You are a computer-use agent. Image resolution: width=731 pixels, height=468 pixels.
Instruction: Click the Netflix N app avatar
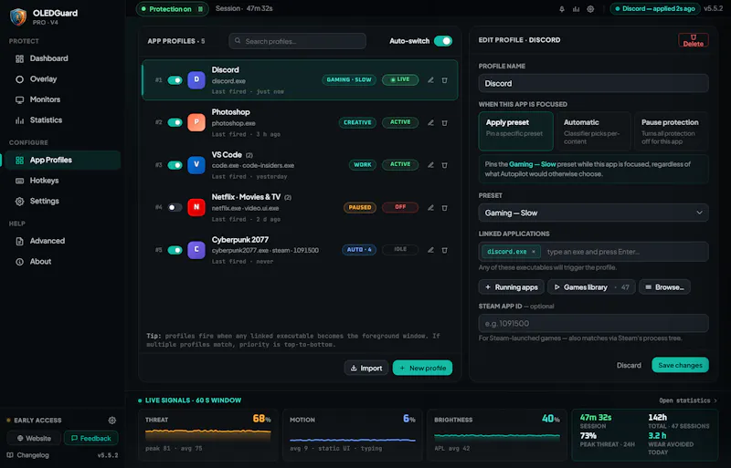click(196, 207)
